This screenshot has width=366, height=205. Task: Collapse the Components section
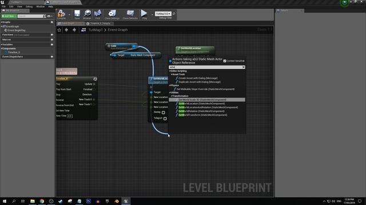(x=2, y=48)
